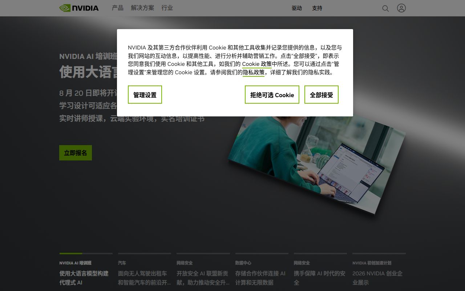Go to the 驱动 page
Viewport: 465px width, 291px height.
297,8
